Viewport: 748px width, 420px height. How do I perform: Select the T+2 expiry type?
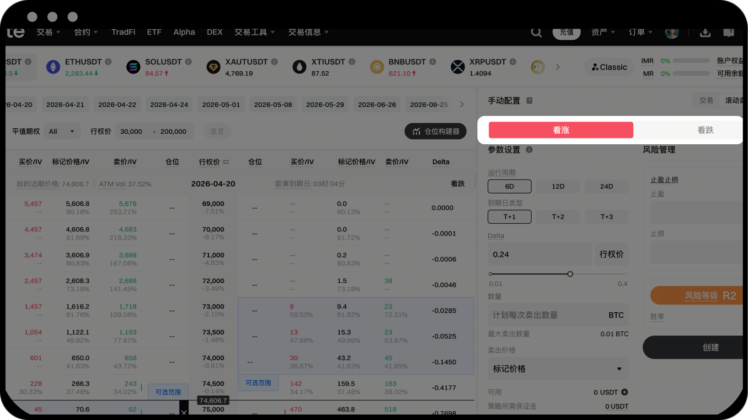[558, 217]
